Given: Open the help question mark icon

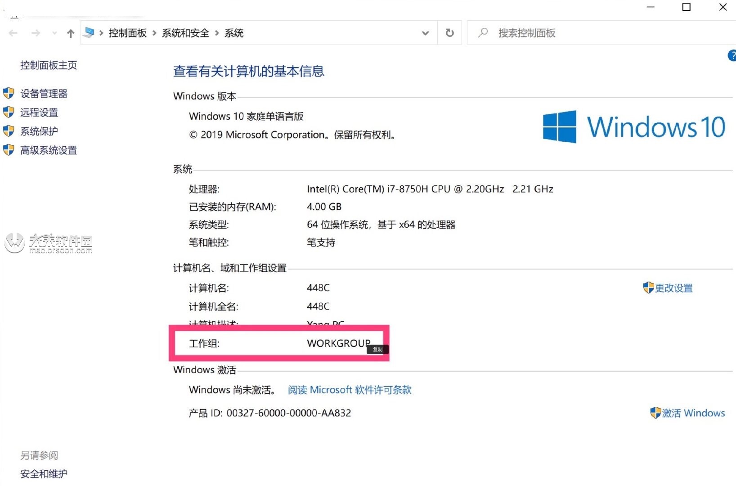Looking at the screenshot, I should click(x=732, y=55).
